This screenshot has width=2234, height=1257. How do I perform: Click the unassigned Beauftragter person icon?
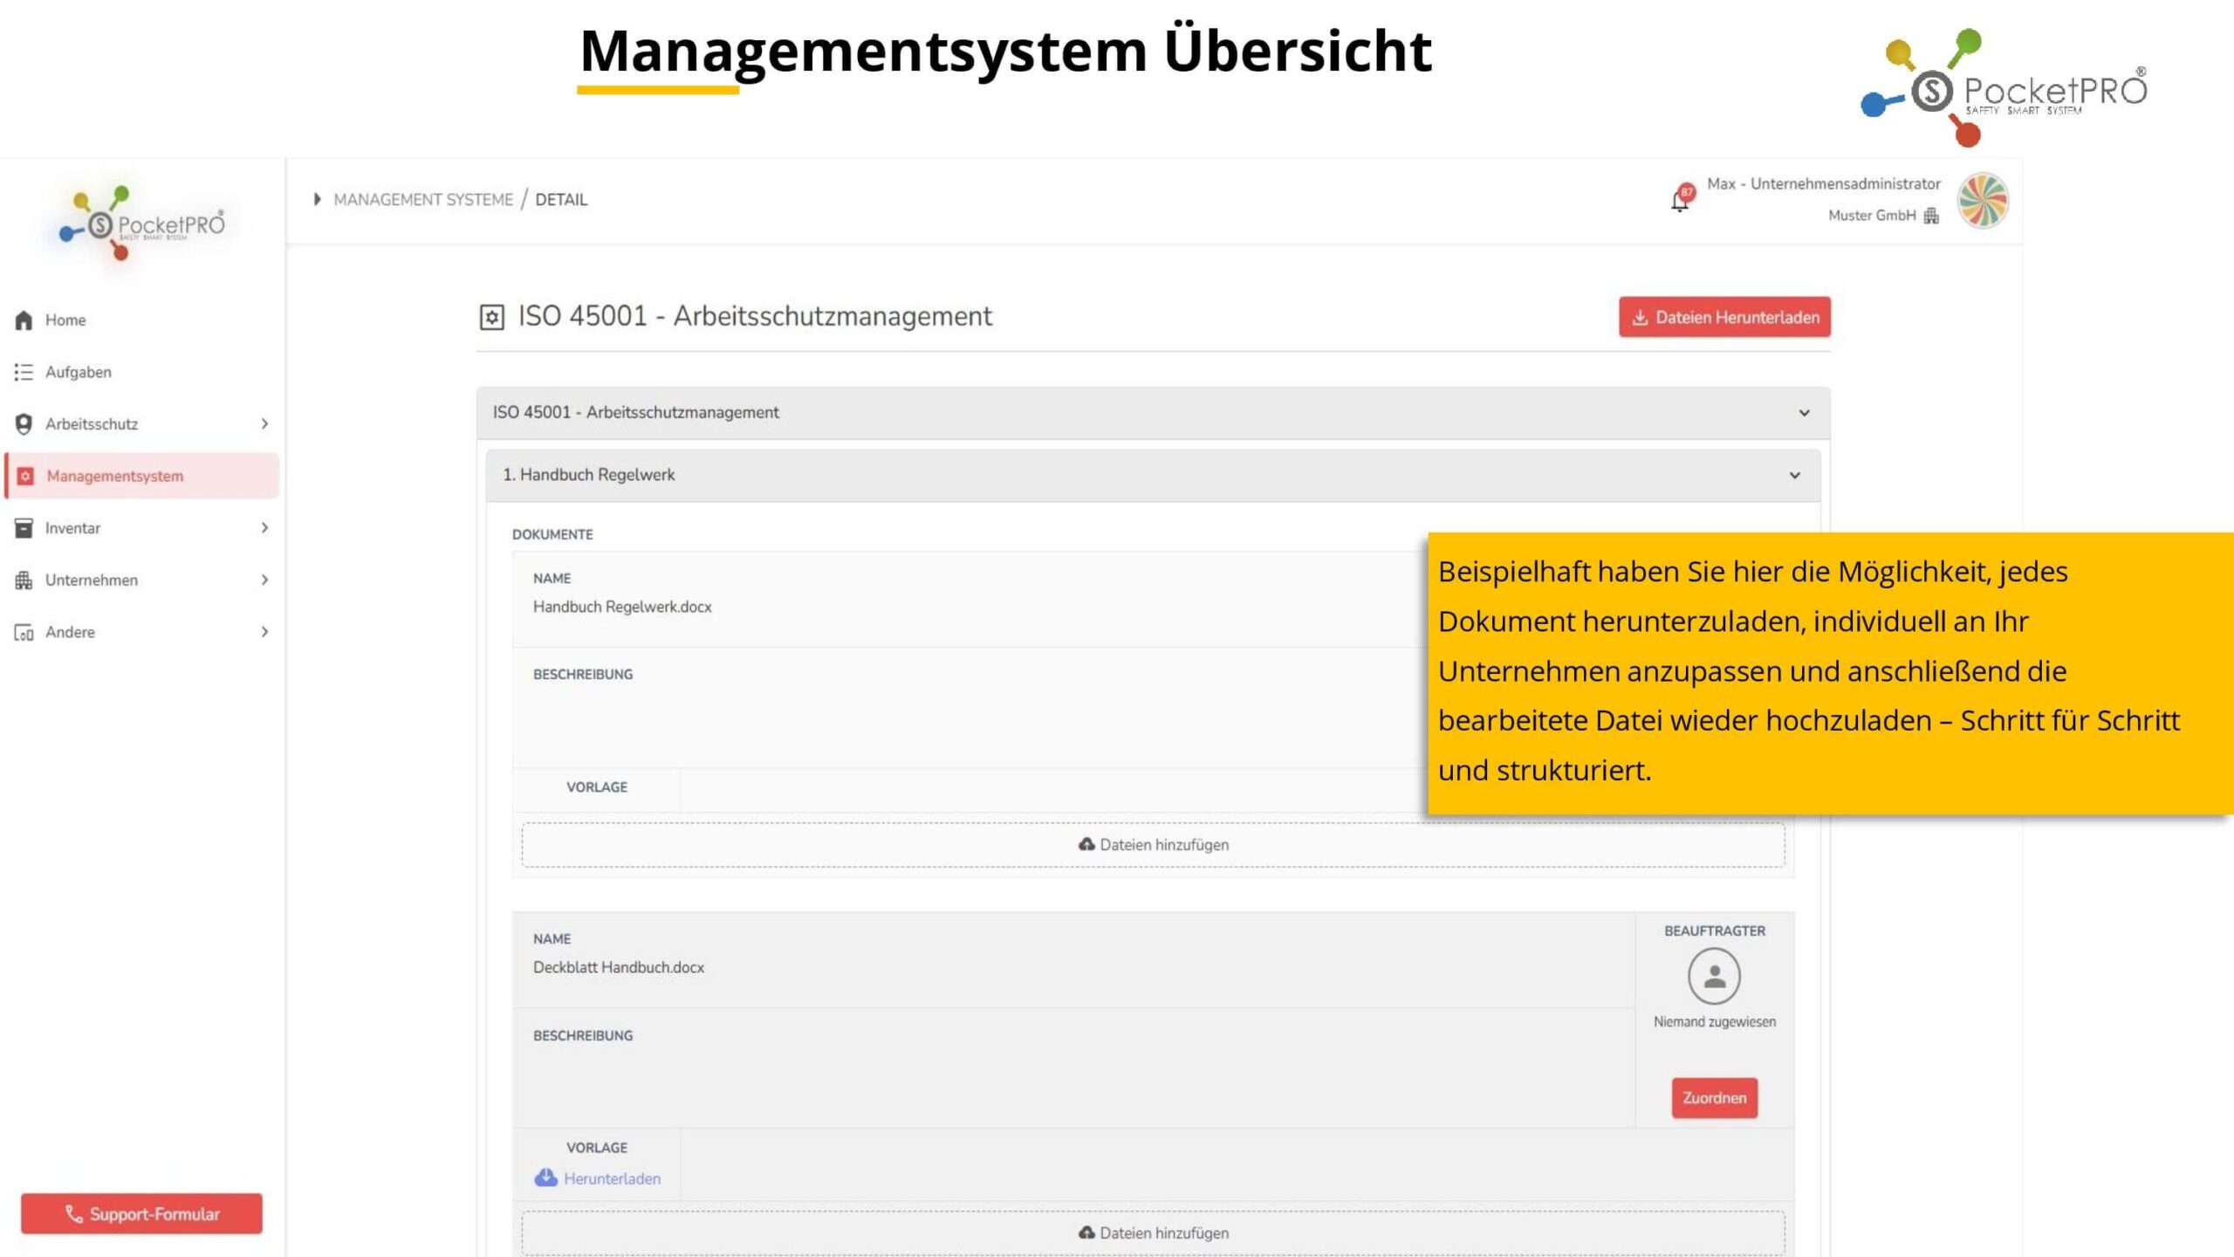1714,977
